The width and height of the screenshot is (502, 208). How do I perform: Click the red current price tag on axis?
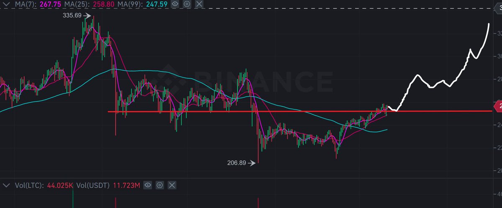click(498, 106)
